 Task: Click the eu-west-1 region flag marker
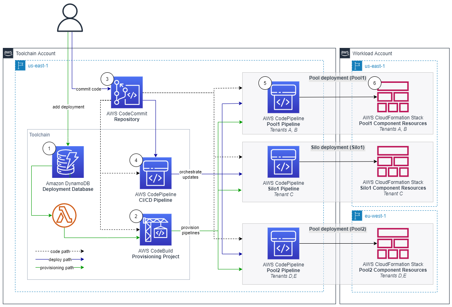click(x=357, y=216)
